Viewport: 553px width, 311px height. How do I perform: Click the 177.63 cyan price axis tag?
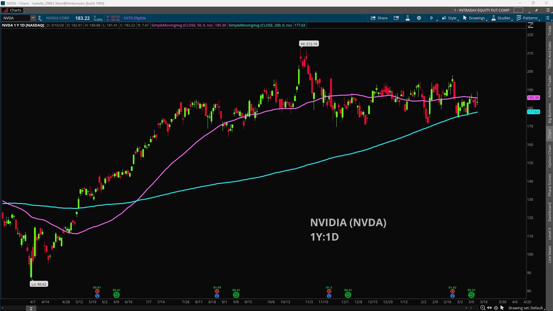point(533,112)
